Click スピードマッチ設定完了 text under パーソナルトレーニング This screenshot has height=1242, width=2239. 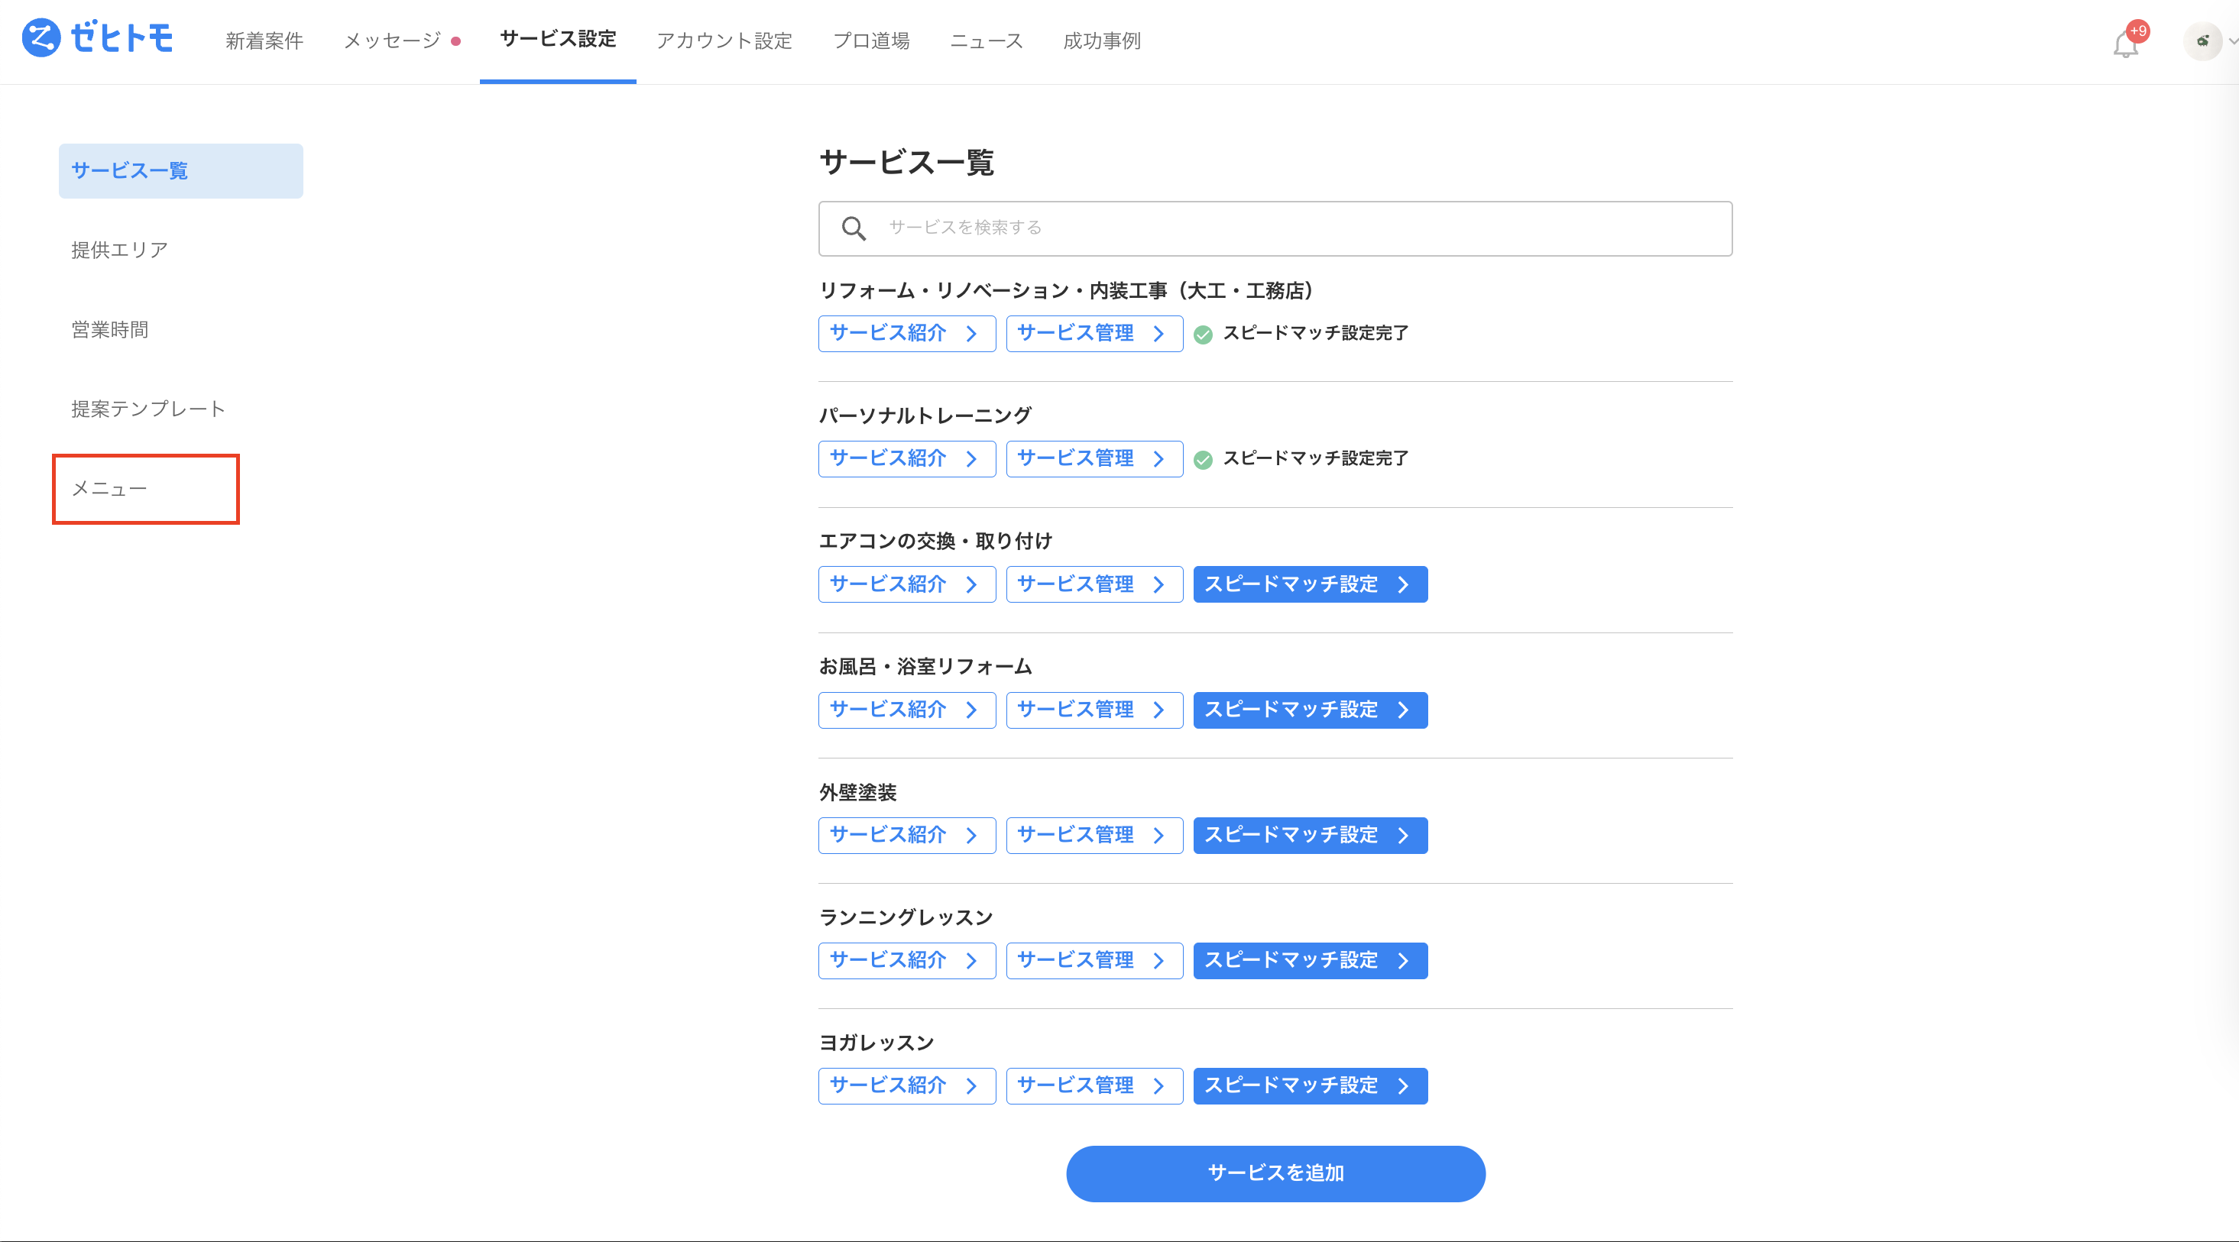[1315, 458]
